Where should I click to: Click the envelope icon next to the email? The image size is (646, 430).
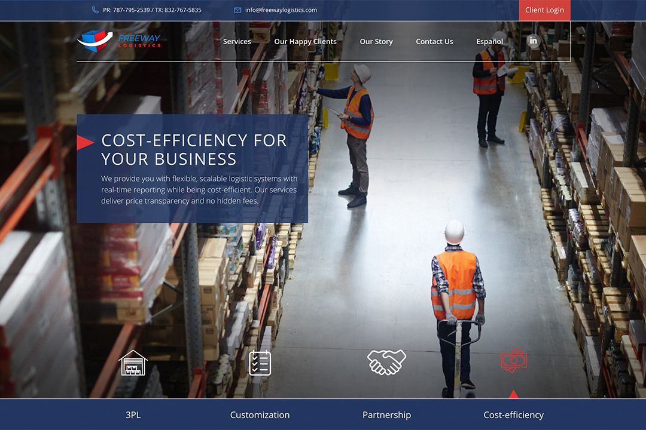[237, 10]
